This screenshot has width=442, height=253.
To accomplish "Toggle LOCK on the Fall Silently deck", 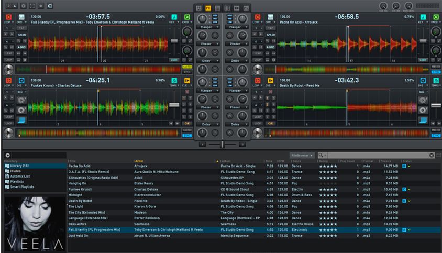I will 174,60.
